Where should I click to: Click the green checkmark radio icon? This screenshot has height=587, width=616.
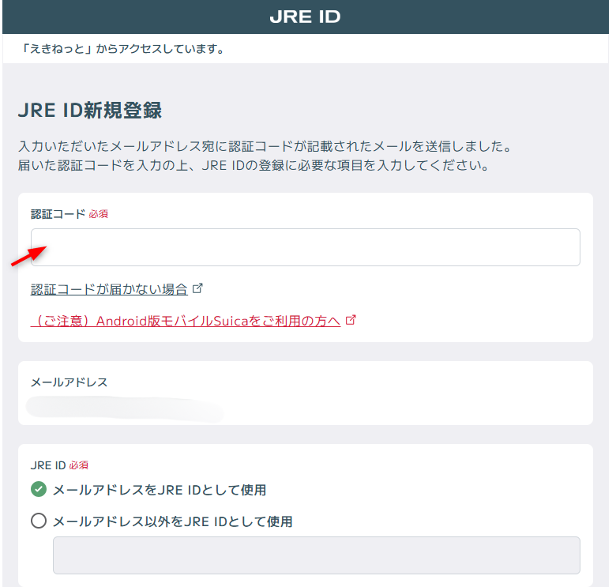pos(39,490)
